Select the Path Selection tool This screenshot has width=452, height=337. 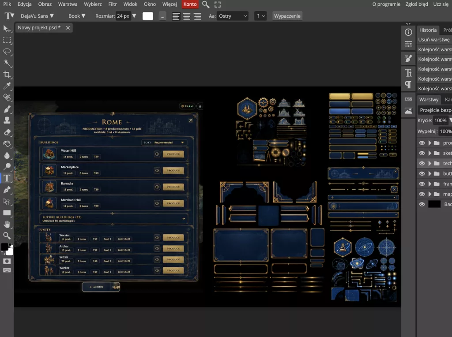click(x=7, y=201)
